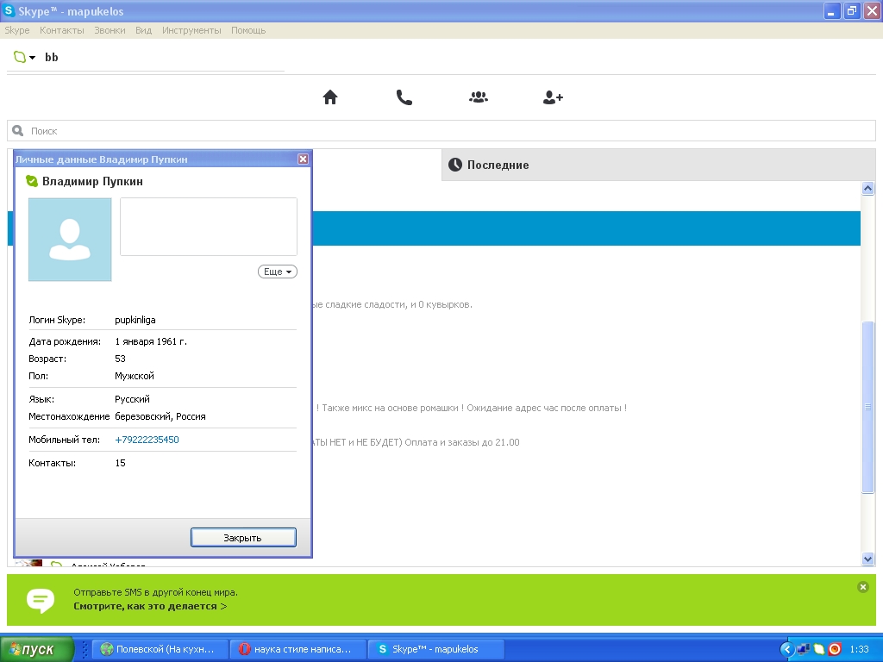Click the Владимир Пупкин avatar picture

tap(70, 240)
